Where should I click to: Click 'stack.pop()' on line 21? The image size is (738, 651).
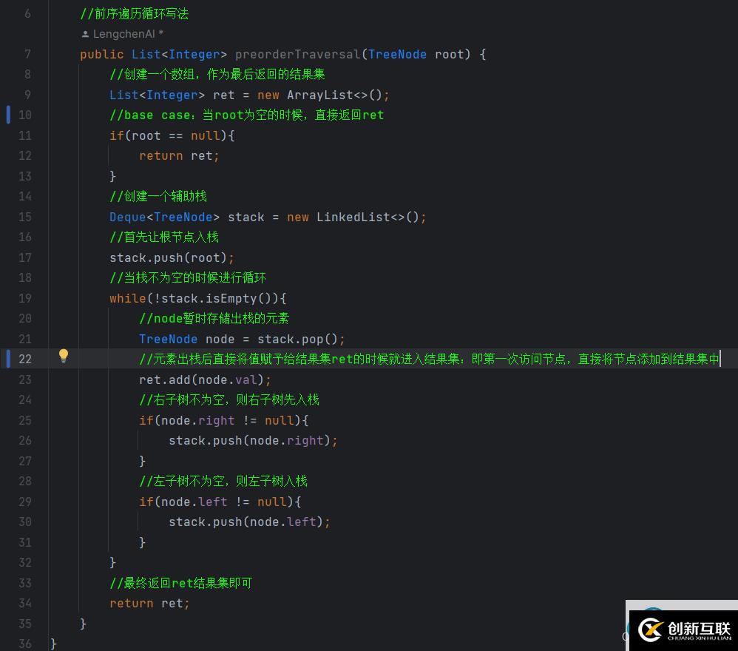(x=297, y=340)
